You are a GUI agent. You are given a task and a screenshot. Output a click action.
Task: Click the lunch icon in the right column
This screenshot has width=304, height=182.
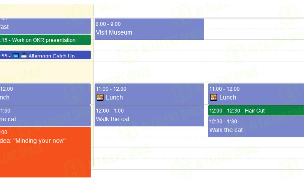pos(213,97)
